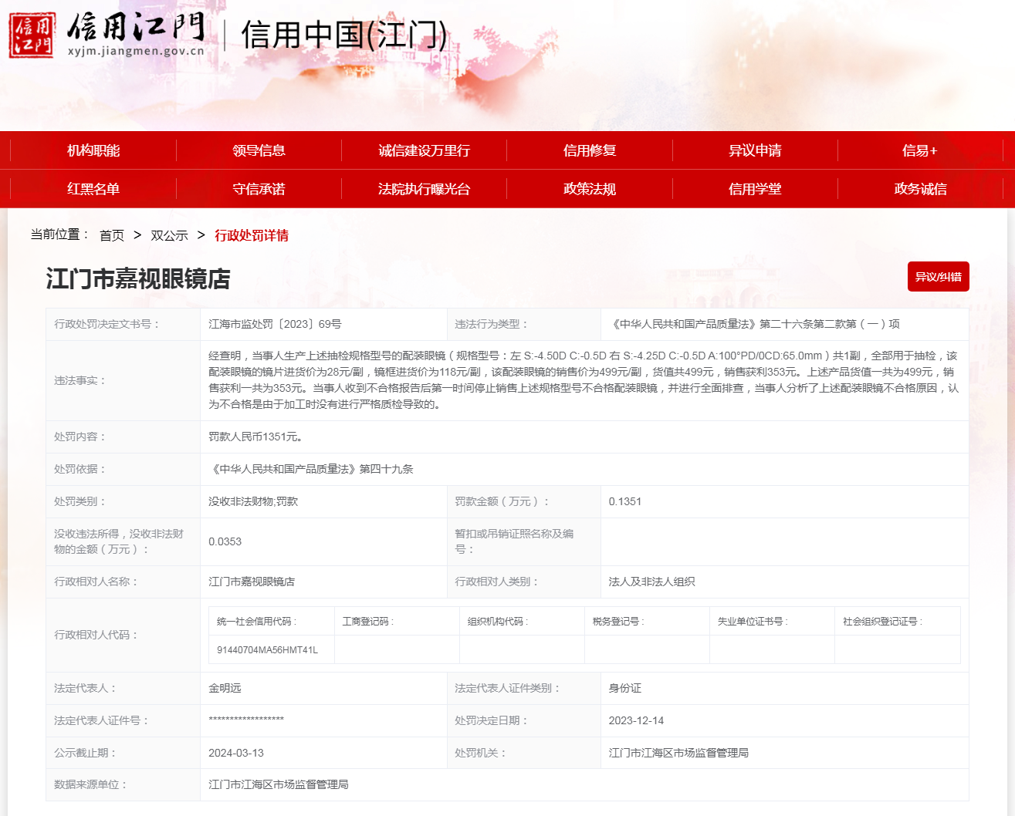1015x816 pixels.
Task: Open the 政策法规 menu item
Action: [x=590, y=189]
